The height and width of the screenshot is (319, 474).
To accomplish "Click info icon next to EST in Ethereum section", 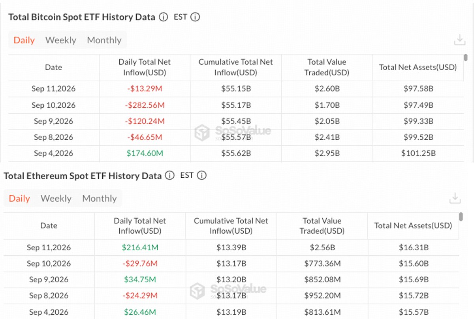I will 201,176.
